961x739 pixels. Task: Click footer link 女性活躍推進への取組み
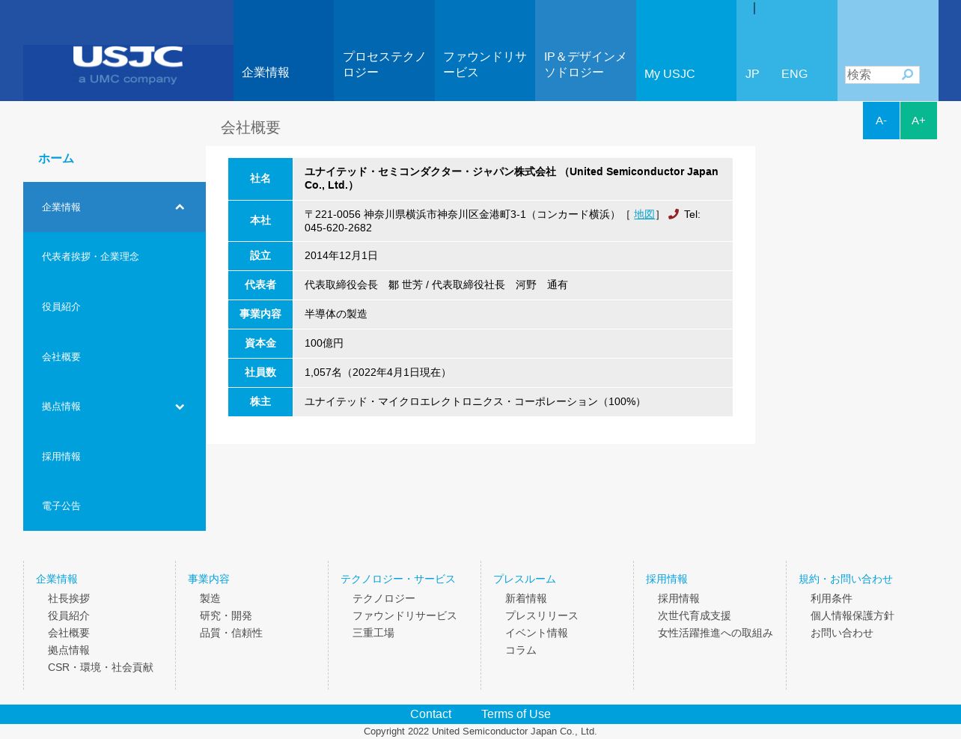(716, 633)
